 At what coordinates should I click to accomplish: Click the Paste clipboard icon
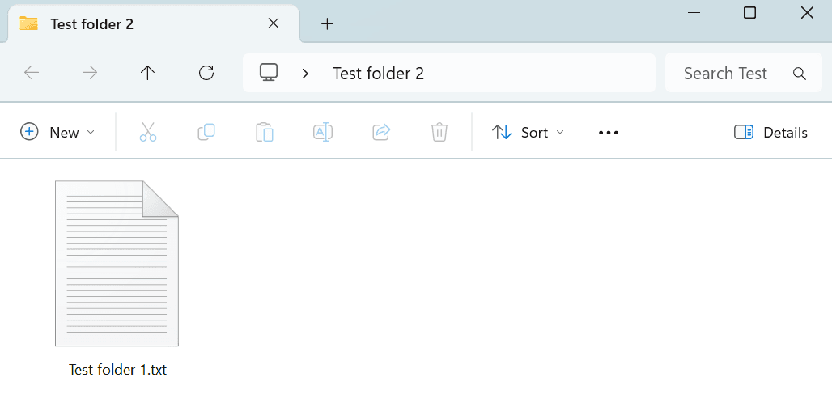click(265, 132)
